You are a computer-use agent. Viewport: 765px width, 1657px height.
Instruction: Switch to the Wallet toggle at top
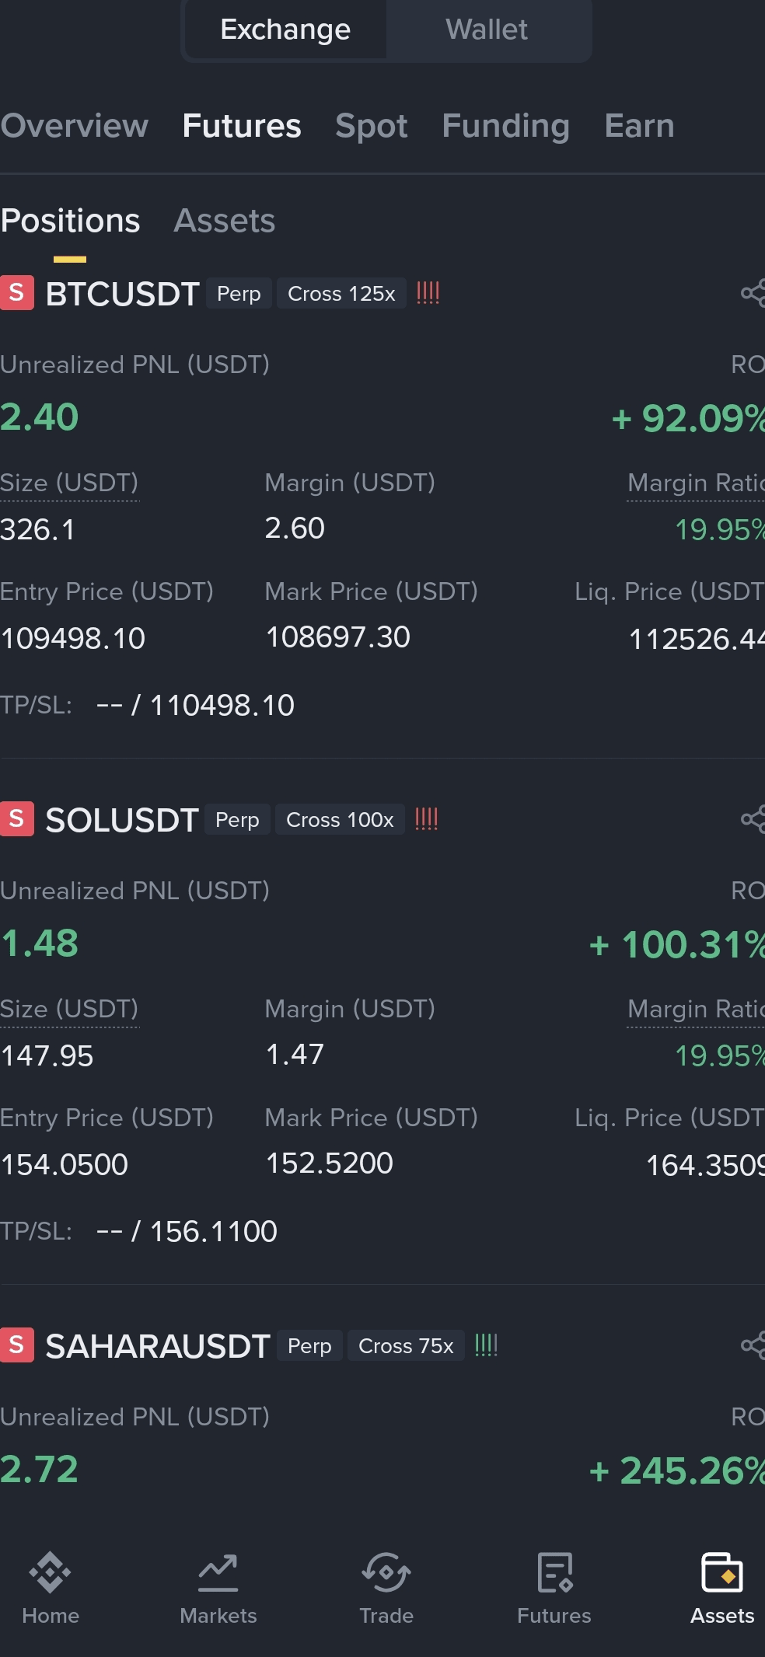click(x=487, y=30)
